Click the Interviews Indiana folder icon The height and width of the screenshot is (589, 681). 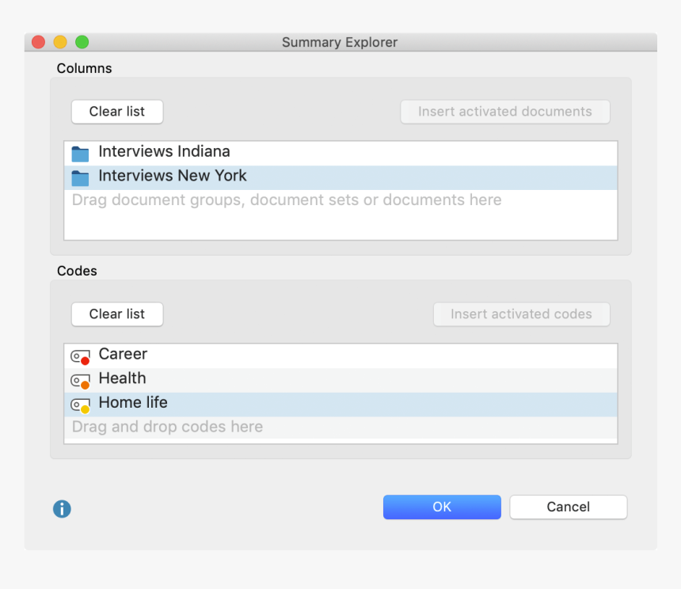pyautogui.click(x=79, y=152)
